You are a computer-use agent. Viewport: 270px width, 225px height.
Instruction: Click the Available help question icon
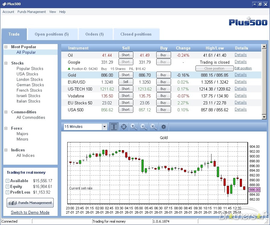[x=8, y=181]
